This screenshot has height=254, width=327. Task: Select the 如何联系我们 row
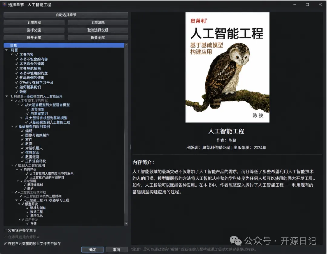point(30,87)
